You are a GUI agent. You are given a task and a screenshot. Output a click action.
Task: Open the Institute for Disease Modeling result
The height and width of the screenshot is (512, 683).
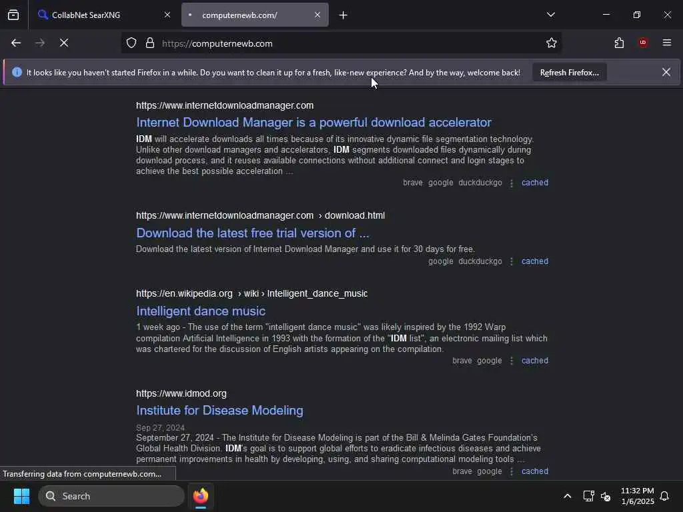219,410
